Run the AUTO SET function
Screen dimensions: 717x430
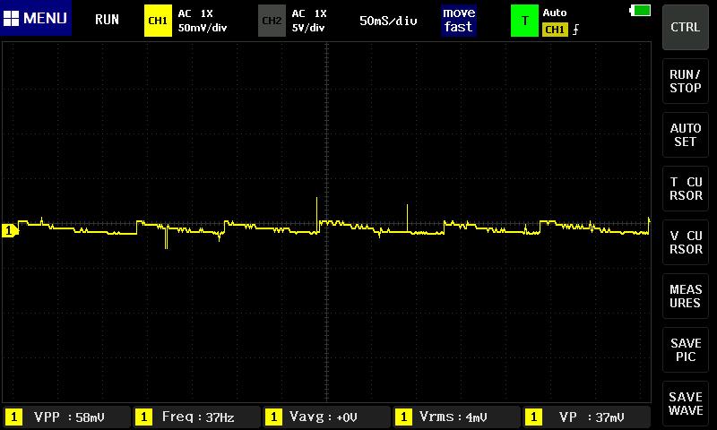click(x=685, y=134)
